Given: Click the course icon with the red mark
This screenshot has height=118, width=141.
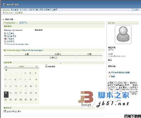Looking at the screenshot, I should click(x=5, y=39).
